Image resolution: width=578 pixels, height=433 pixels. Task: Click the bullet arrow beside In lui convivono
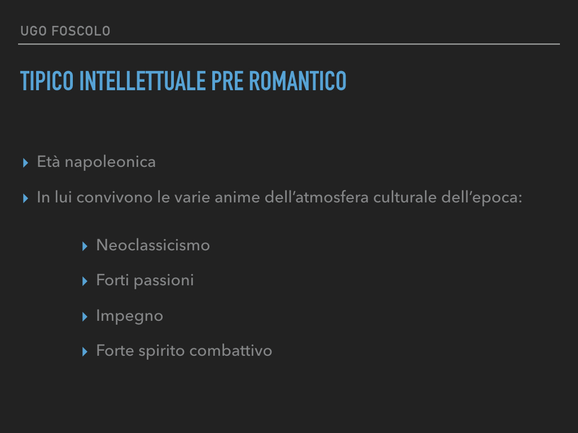(25, 198)
